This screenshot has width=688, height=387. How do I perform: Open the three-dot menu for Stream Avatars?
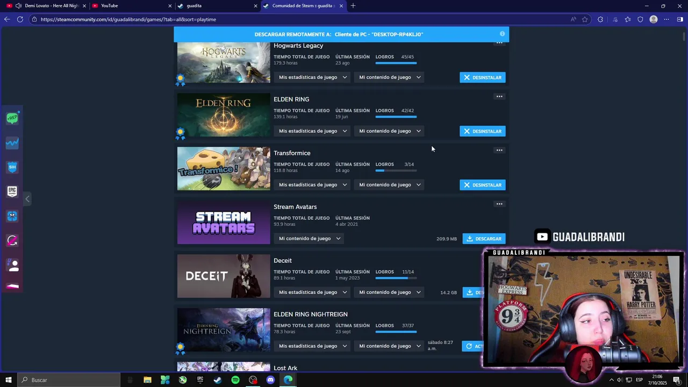pyautogui.click(x=499, y=204)
